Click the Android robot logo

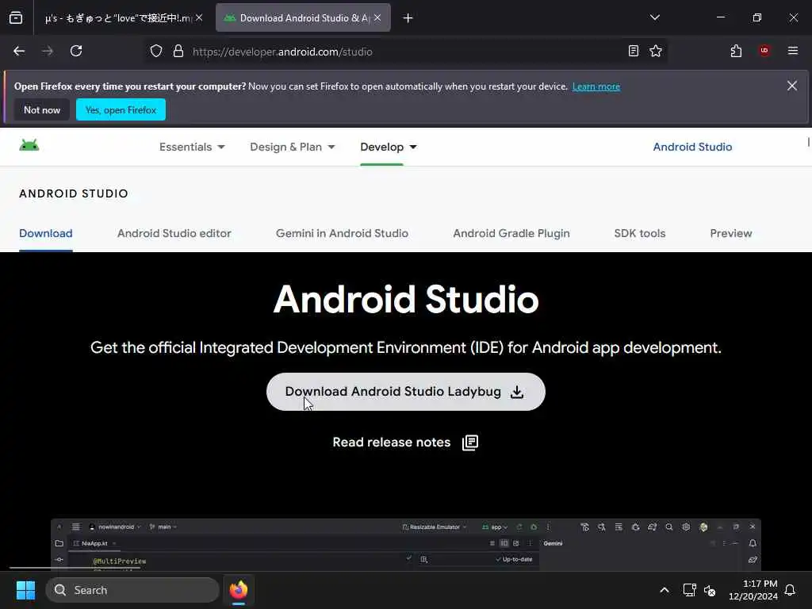(29, 146)
